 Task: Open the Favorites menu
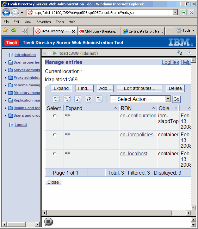click(43, 22)
